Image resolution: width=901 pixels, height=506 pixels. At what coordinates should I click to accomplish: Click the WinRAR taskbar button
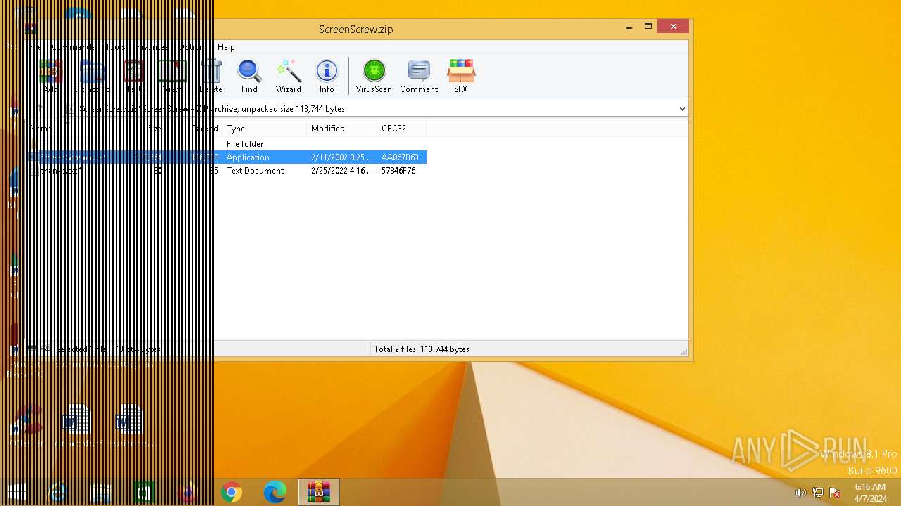(x=319, y=493)
